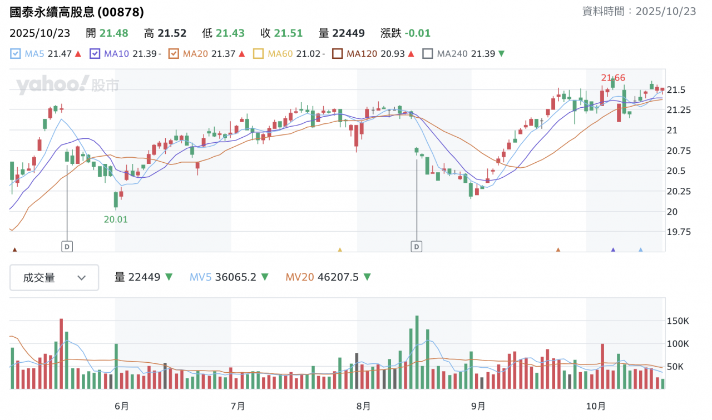Click the 8月 label on the time axis
Viewport: 712px width, 420px height.
[x=363, y=406]
